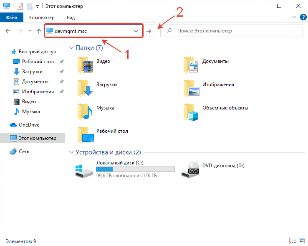
Task: Select Этот компьютер in the navigation pane
Action: click(33, 138)
